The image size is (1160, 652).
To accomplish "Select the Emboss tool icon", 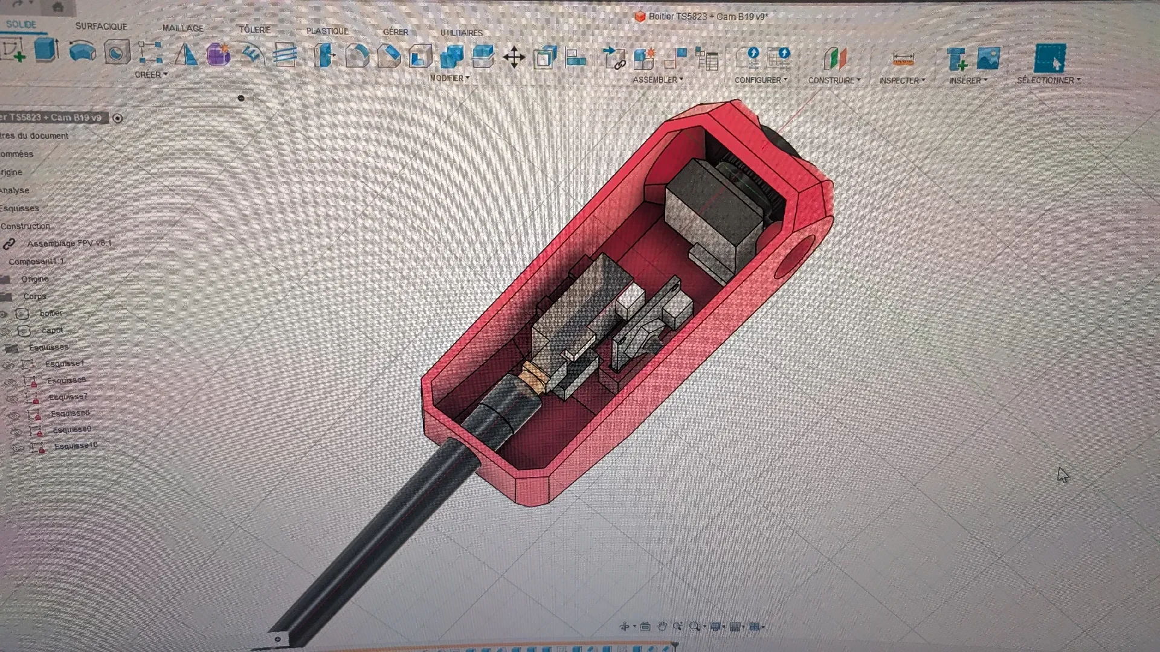I will (252, 54).
